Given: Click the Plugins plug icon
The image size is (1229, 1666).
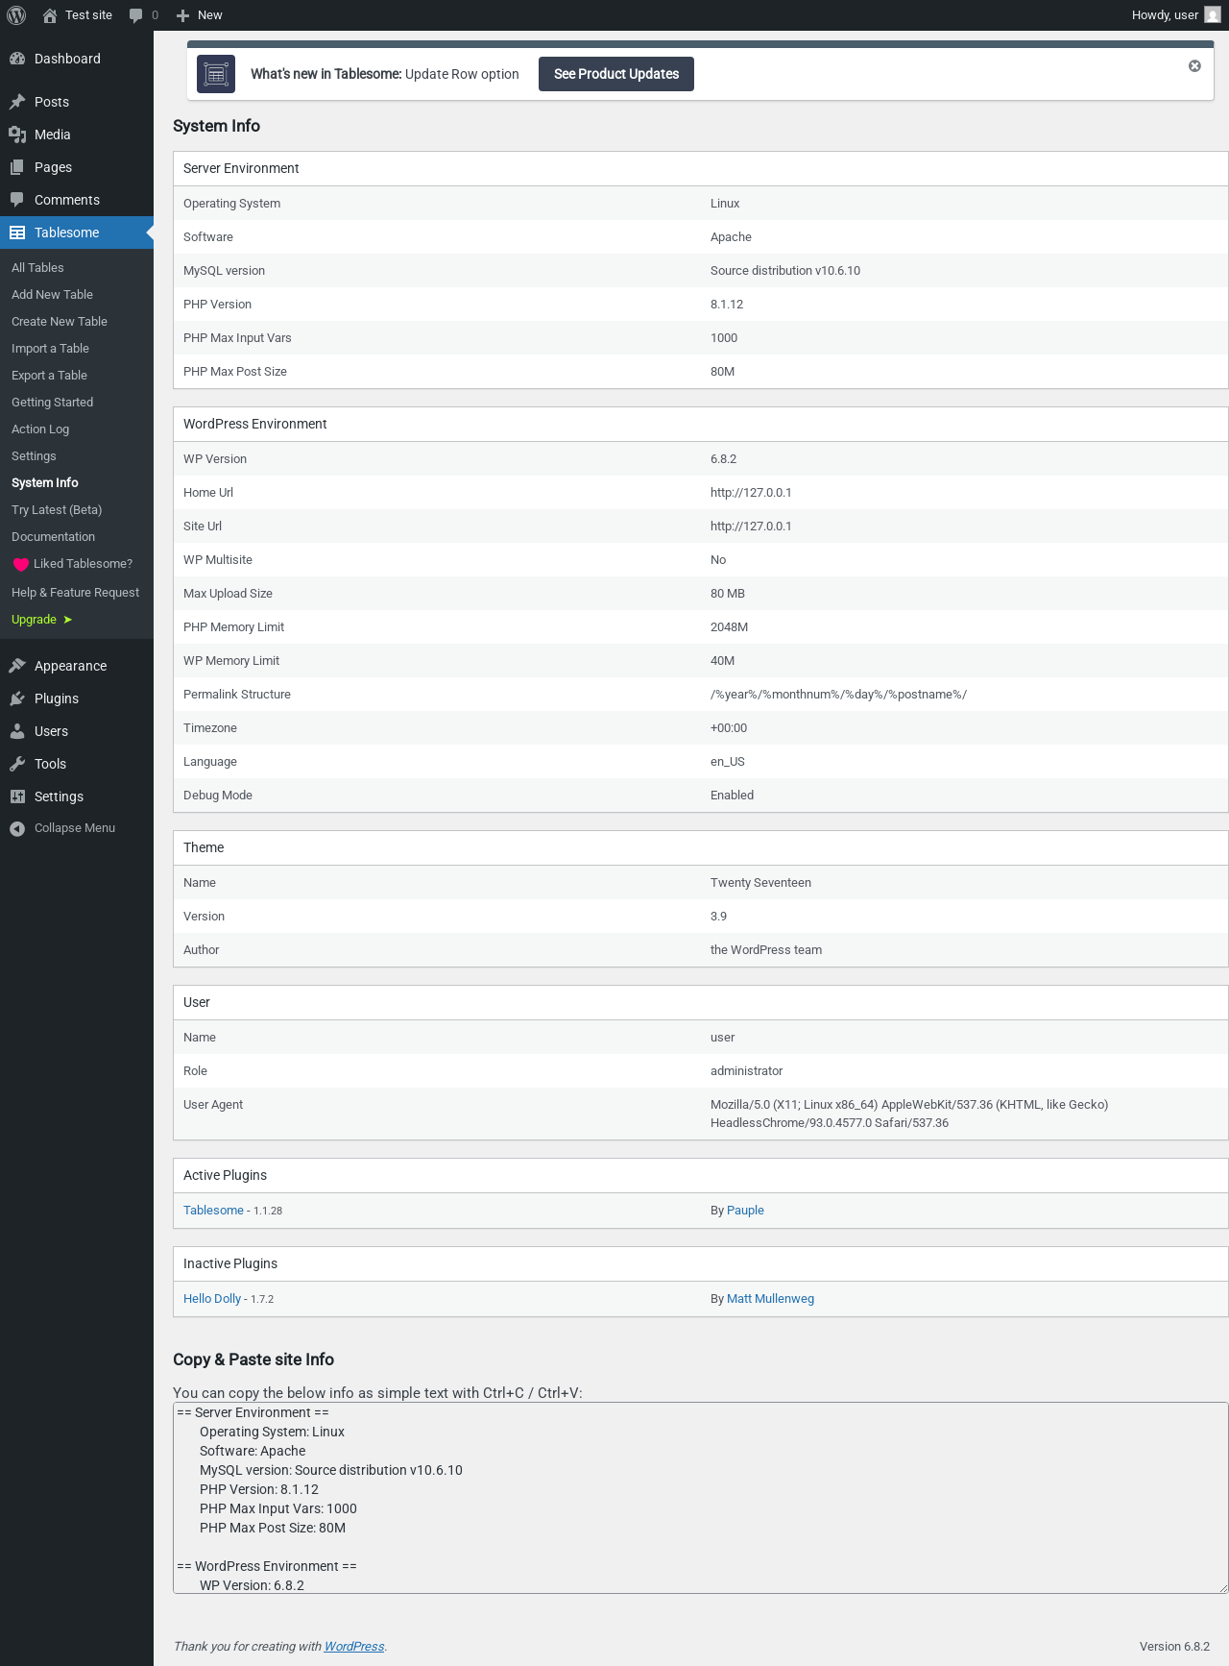Looking at the screenshot, I should pos(17,698).
